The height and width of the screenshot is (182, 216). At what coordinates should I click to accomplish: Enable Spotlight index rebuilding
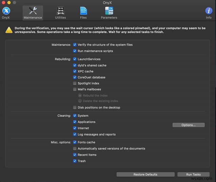point(75,83)
